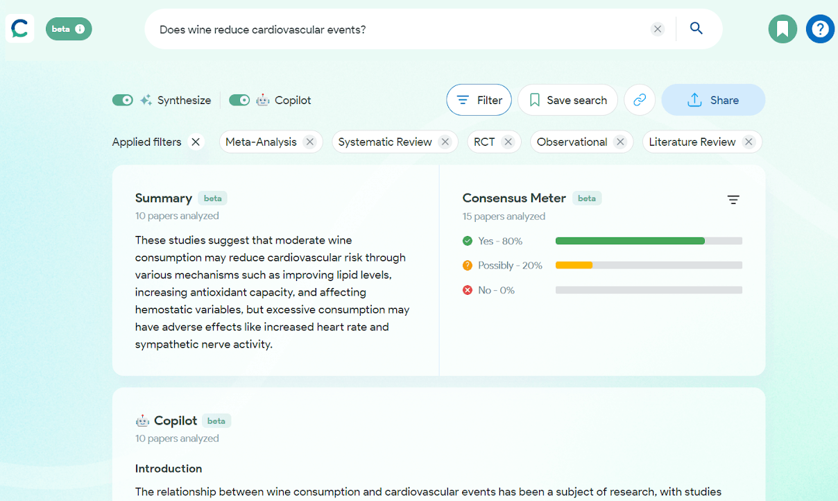Click the Consensus logo icon
838x501 pixels.
[19, 28]
